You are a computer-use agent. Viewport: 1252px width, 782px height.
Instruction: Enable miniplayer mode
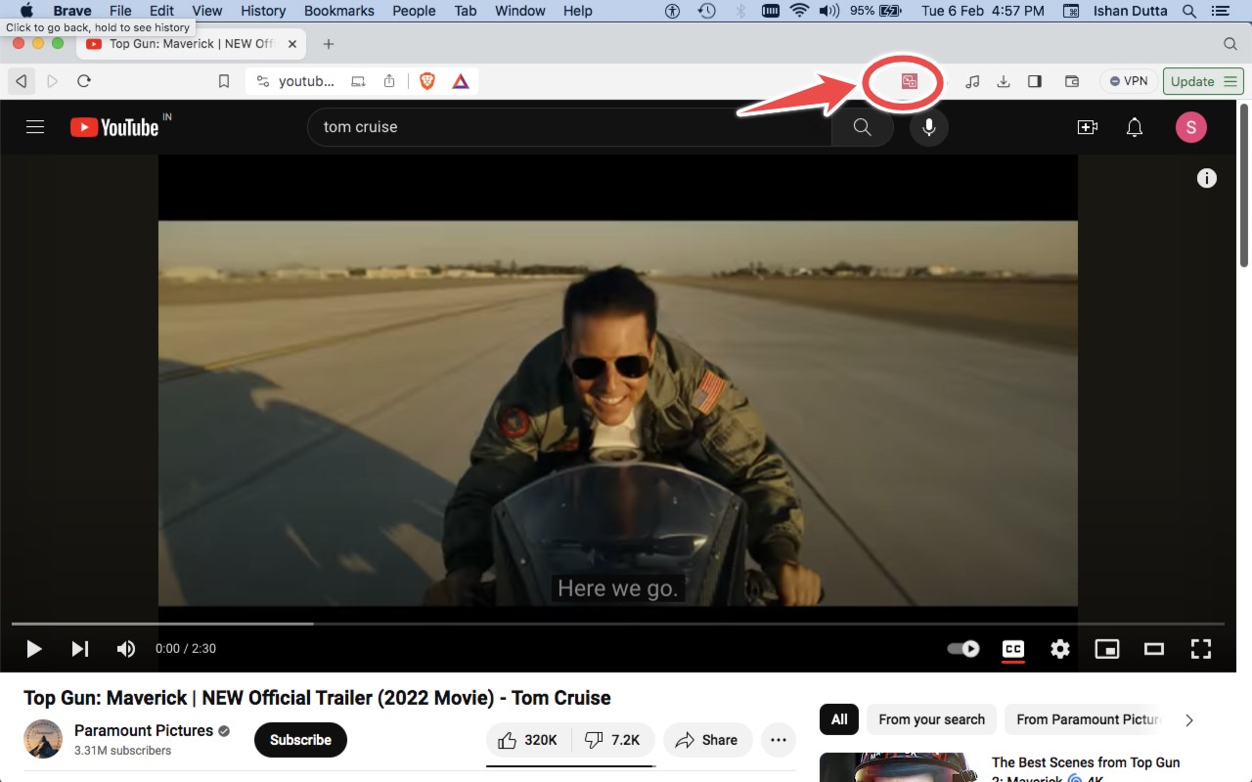click(x=1107, y=648)
